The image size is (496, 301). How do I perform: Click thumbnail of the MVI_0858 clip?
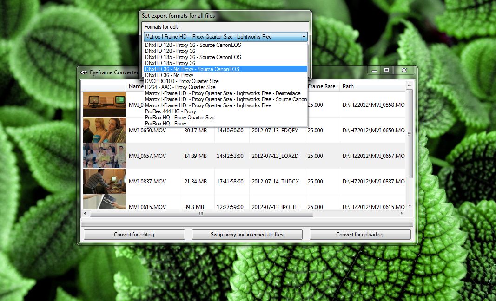pos(105,105)
